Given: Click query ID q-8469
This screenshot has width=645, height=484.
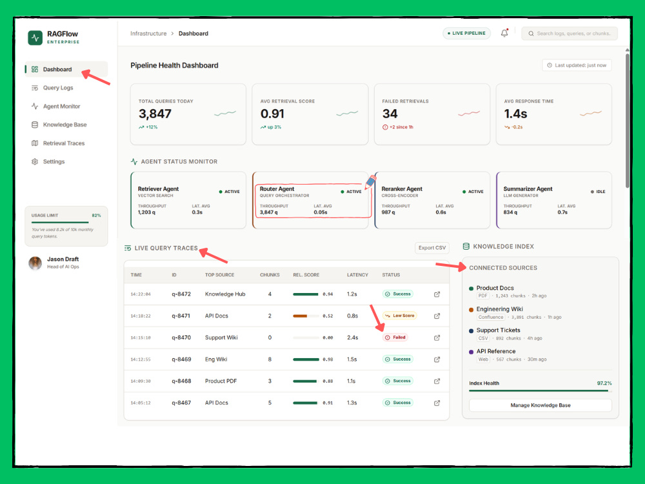Looking at the screenshot, I should coord(181,359).
